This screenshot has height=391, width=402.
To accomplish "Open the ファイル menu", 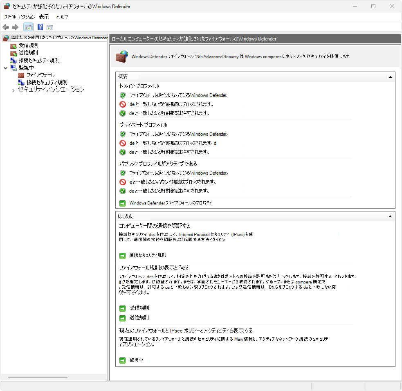I will (x=10, y=17).
